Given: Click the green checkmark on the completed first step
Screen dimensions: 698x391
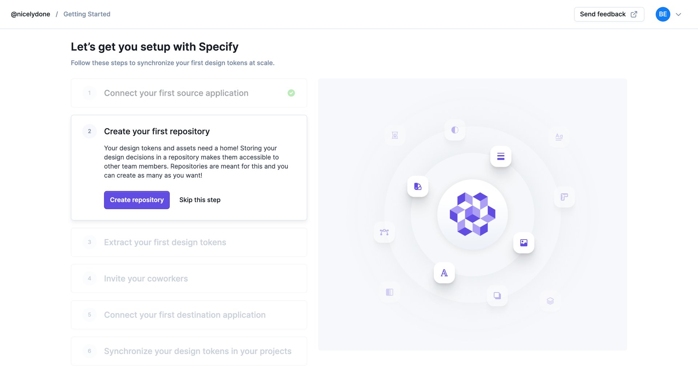Looking at the screenshot, I should (291, 93).
